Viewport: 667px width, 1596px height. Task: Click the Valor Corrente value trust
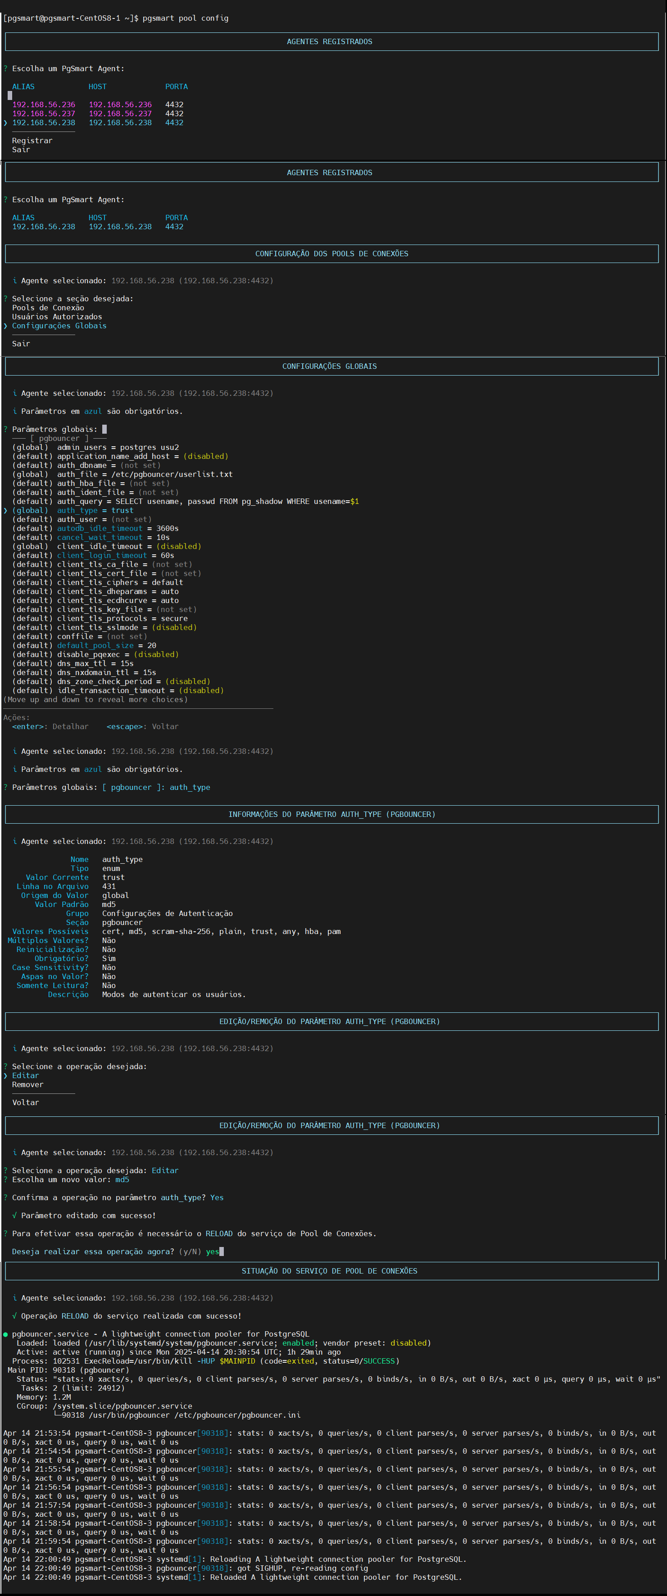113,877
